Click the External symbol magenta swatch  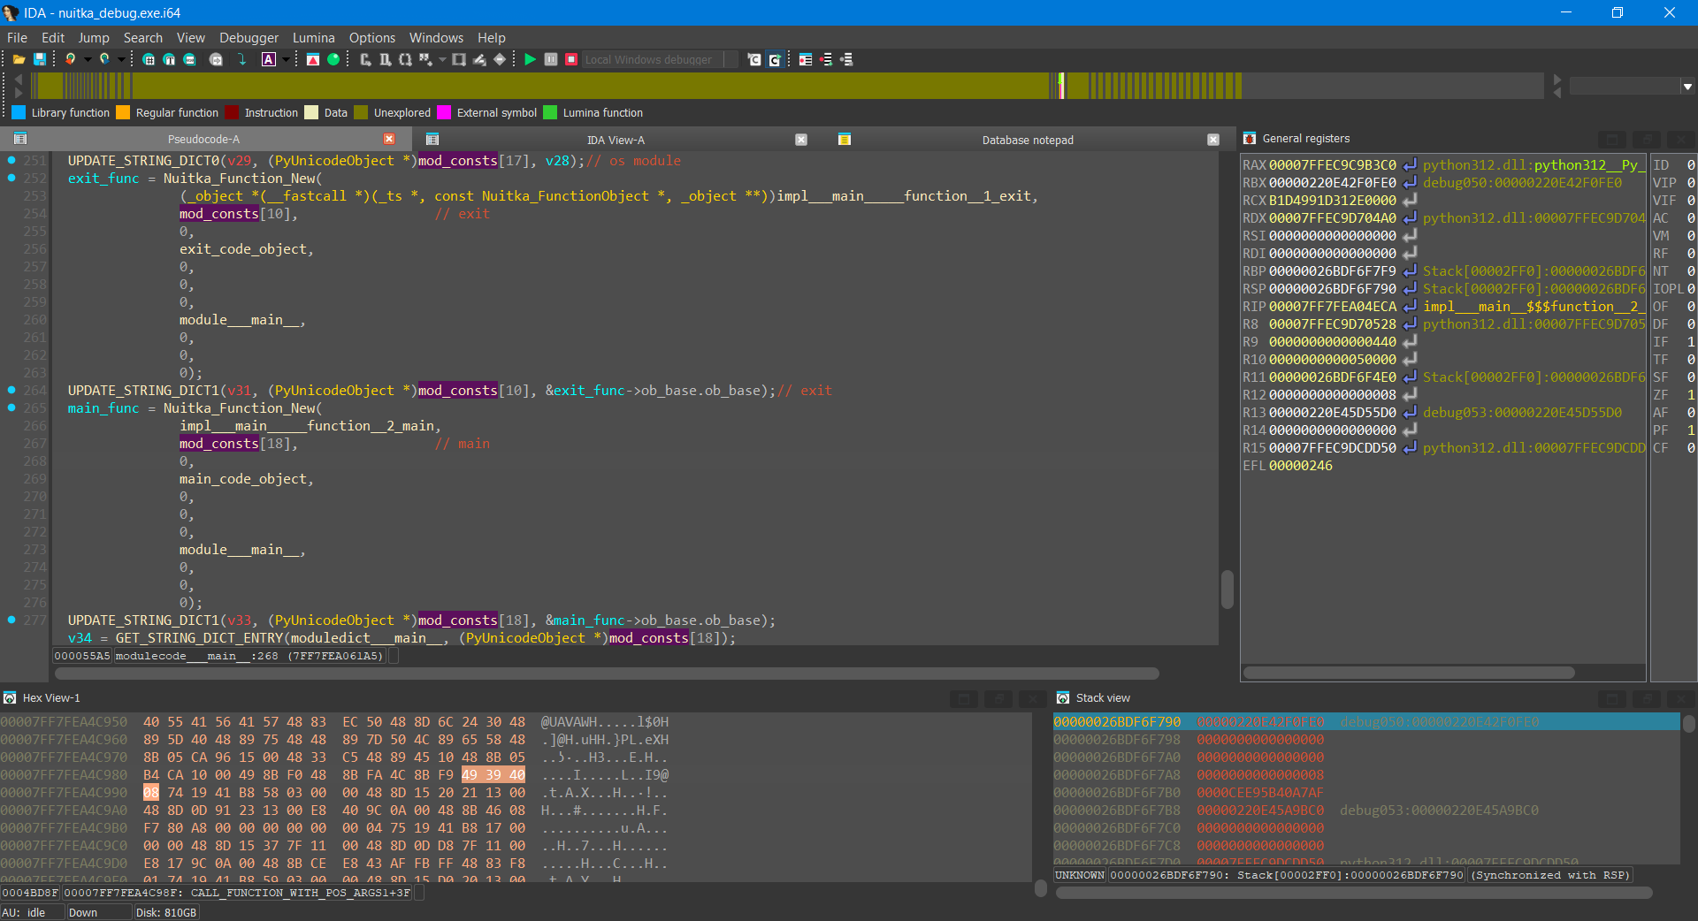[x=444, y=112]
